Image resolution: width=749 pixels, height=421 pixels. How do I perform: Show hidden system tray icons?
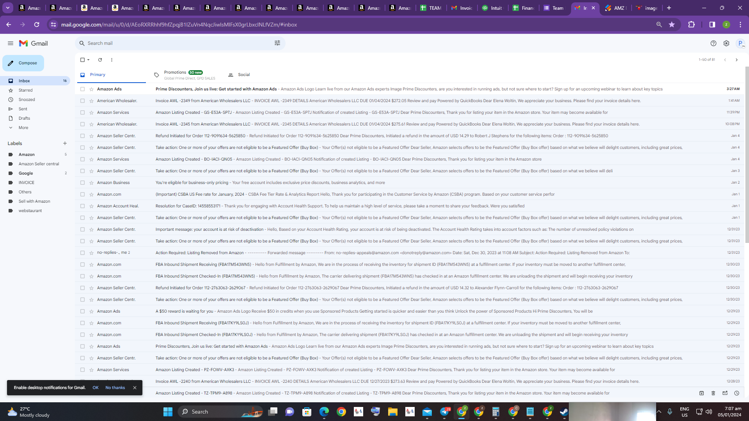tap(659, 412)
